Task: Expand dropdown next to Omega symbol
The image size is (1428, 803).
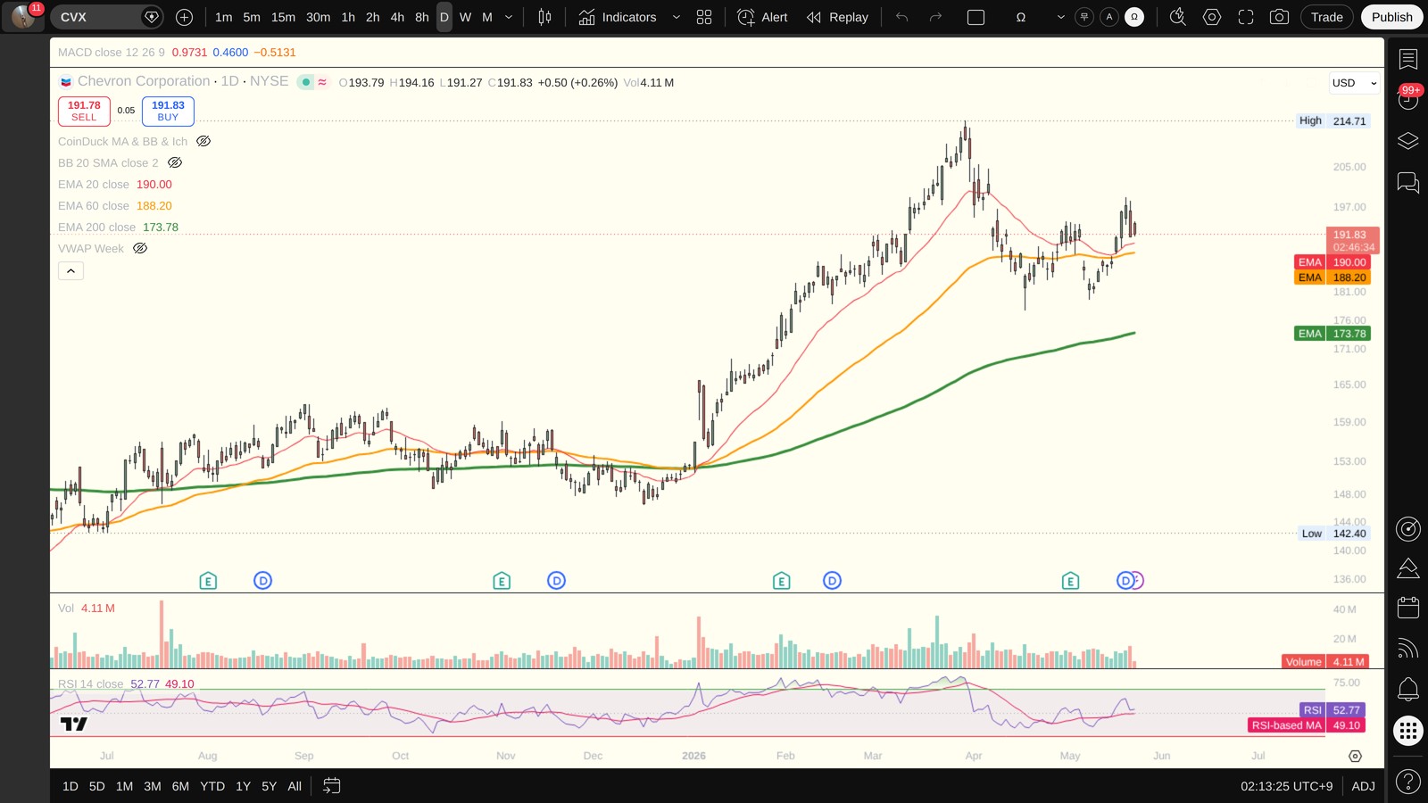Action: click(1060, 17)
